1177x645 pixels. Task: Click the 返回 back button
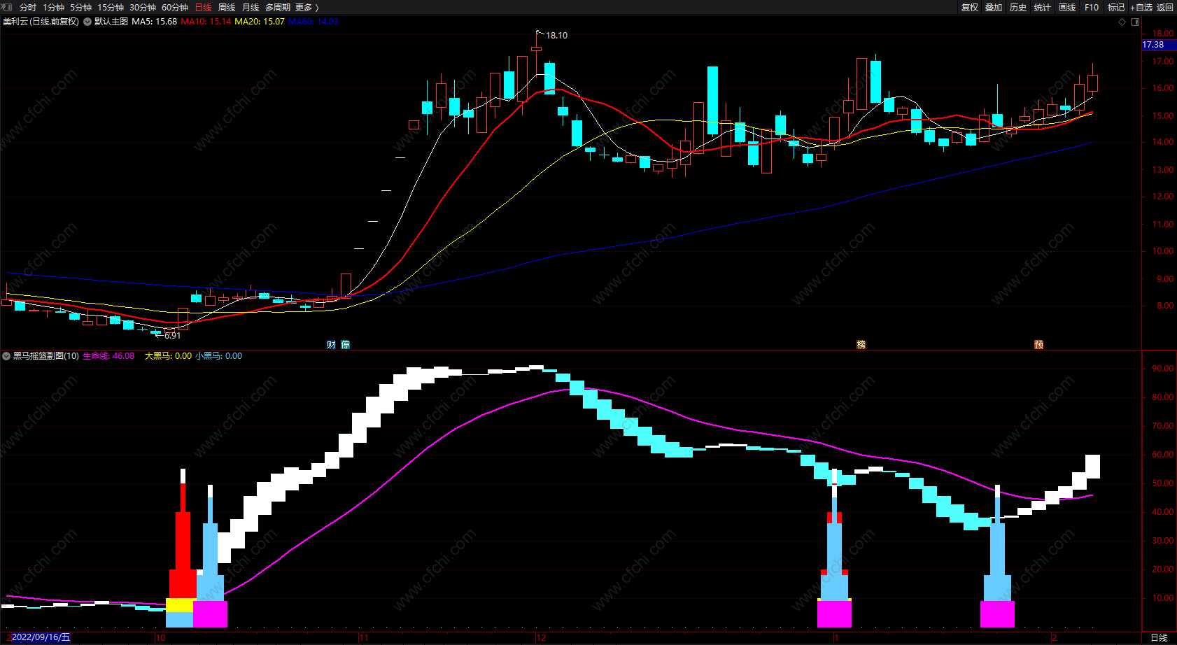click(1165, 8)
